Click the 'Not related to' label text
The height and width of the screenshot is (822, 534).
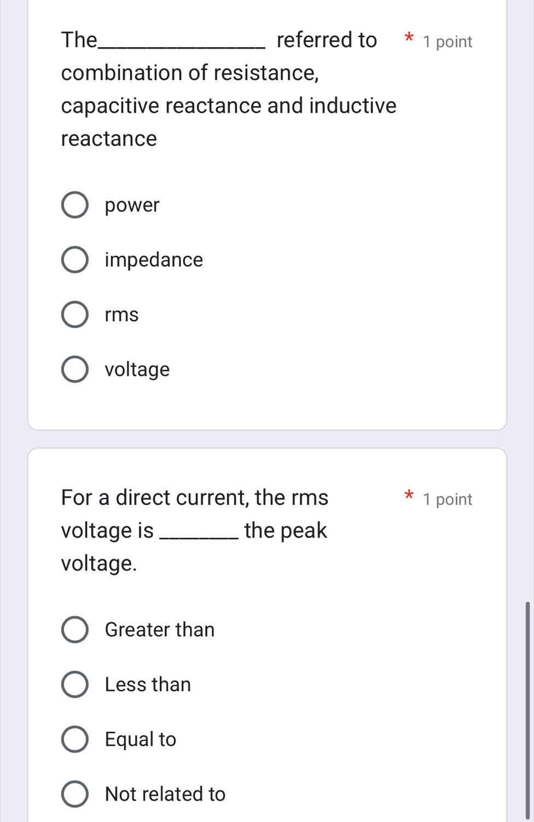[165, 794]
